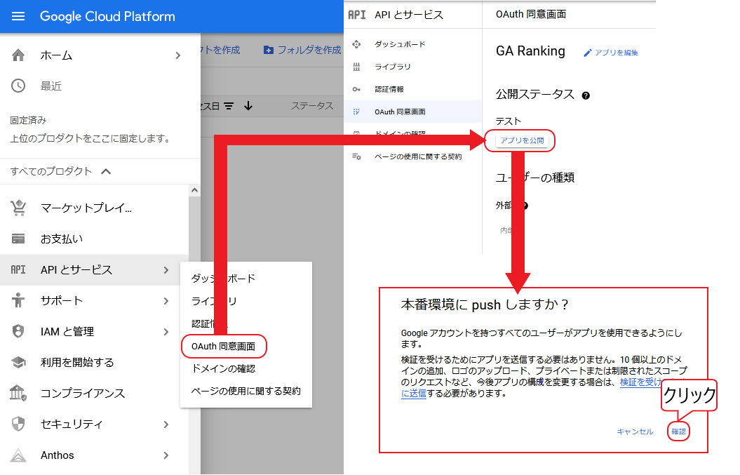Collapse the すべてのプロダクト section
This screenshot has height=475, width=740.
pos(106,171)
